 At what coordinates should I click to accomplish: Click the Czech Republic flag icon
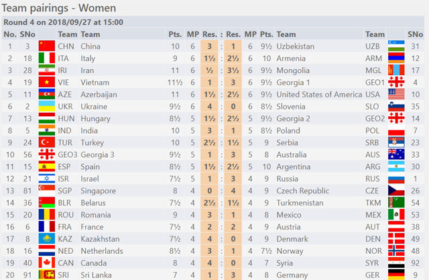pyautogui.click(x=396, y=191)
